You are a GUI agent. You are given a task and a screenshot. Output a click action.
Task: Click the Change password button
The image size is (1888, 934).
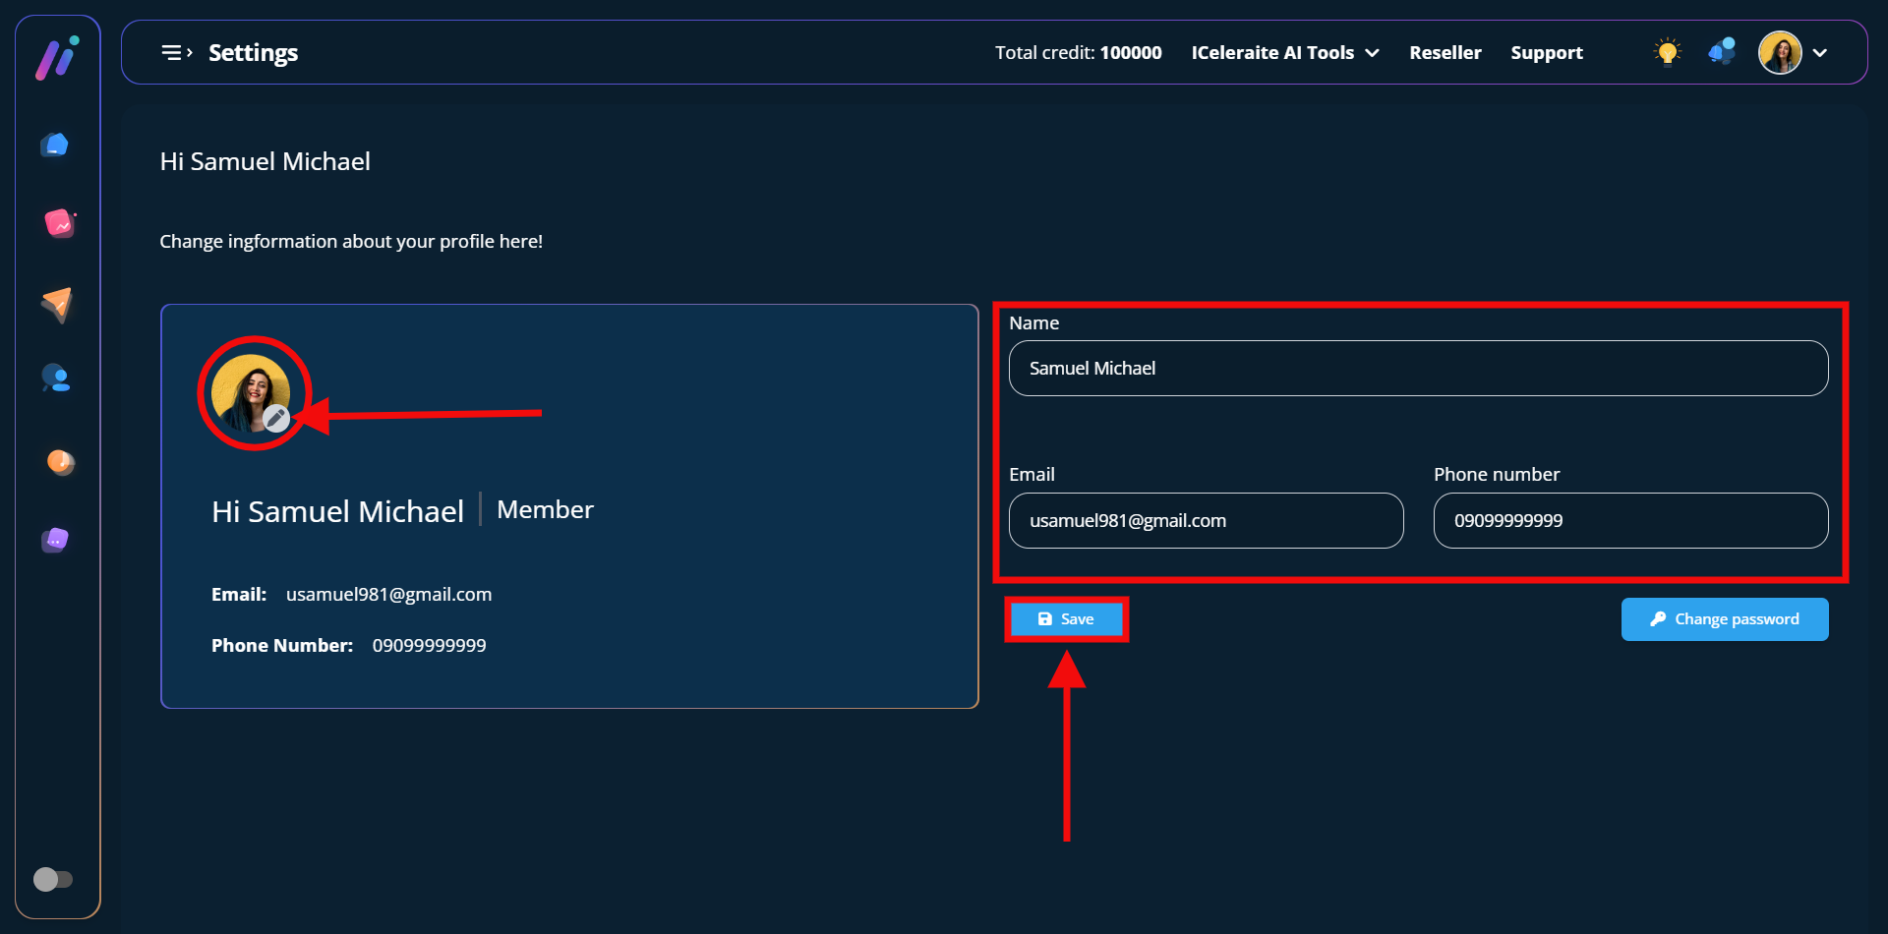click(1724, 619)
